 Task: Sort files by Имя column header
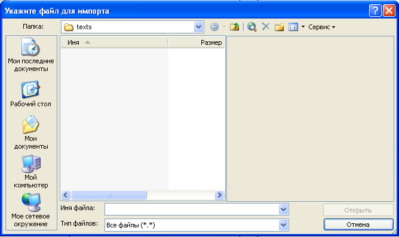114,42
